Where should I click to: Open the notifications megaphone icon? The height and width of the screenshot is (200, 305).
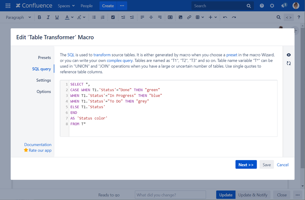click(284, 5)
